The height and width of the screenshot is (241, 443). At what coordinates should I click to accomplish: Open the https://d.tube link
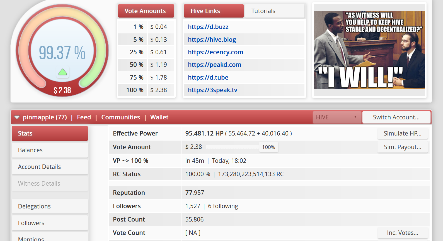208,77
